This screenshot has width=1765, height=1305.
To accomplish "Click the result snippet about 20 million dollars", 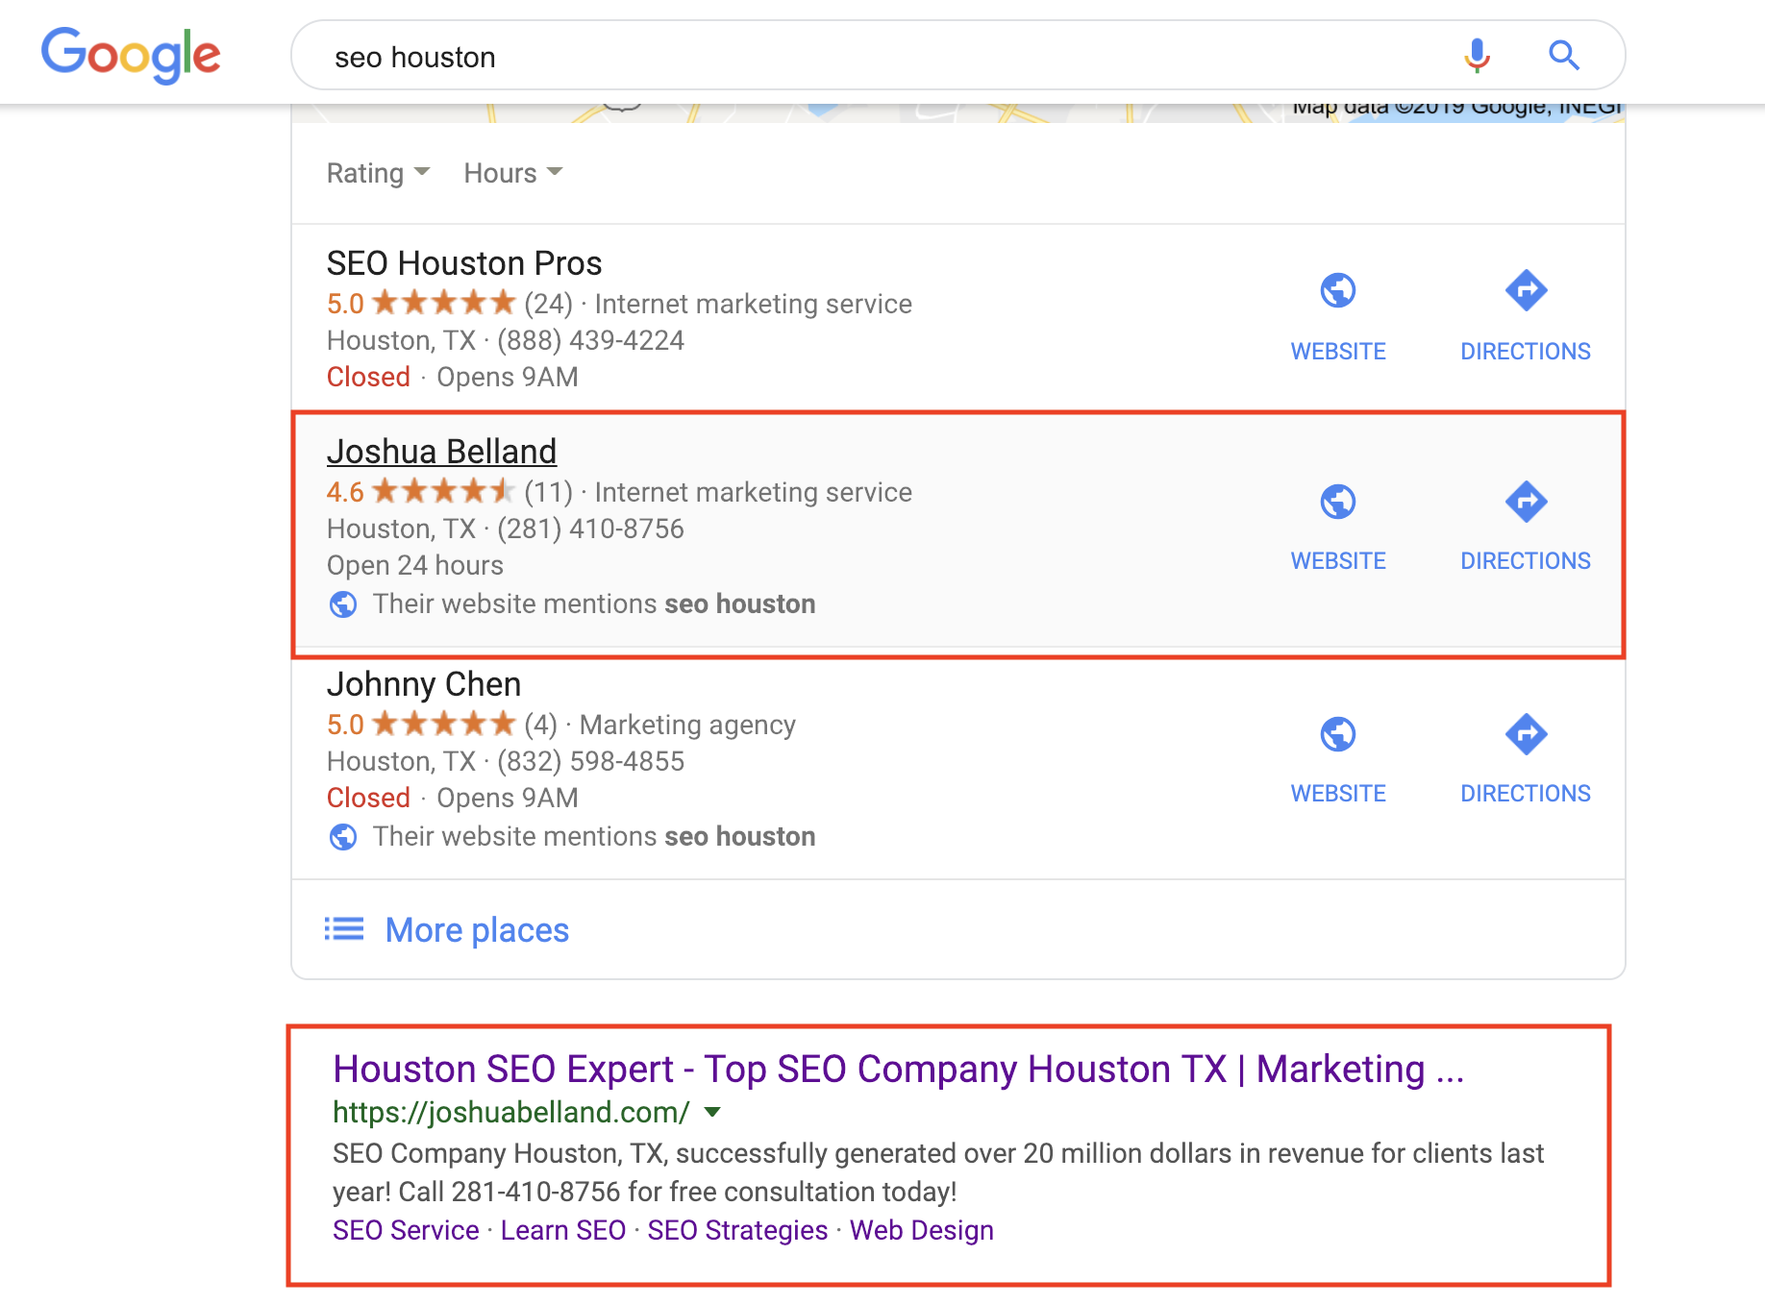I will click(938, 1172).
